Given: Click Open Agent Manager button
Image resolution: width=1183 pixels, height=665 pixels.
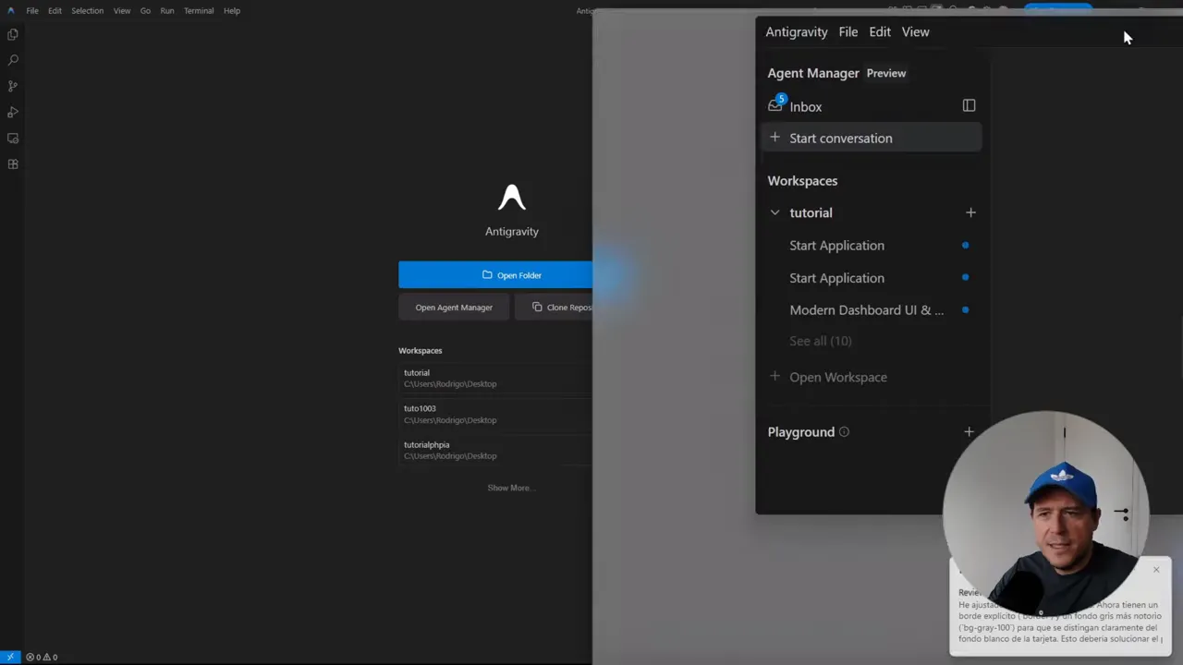Looking at the screenshot, I should 454,307.
